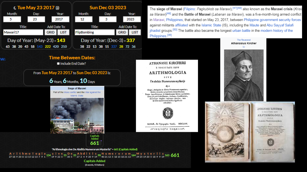This screenshot has width=307, height=172.
Task: Open the Islamic State (IS) link in the paragraph
Action: click(211, 25)
